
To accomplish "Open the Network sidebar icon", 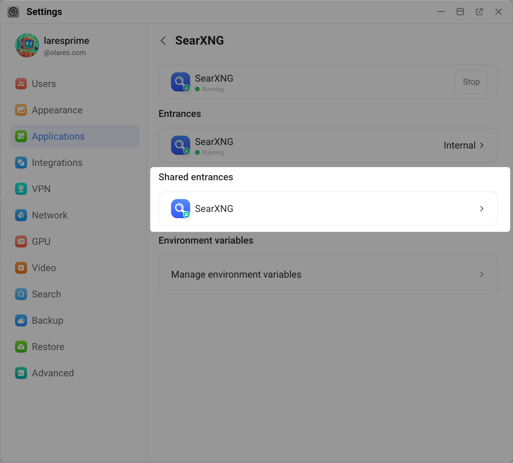I will click(x=21, y=215).
